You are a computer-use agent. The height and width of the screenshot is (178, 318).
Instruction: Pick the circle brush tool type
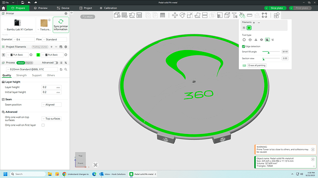click(244, 40)
